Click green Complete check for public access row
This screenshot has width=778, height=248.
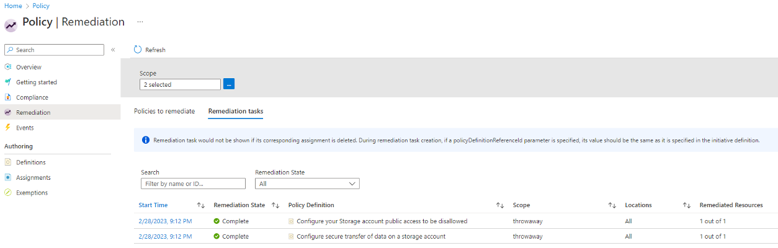point(217,221)
